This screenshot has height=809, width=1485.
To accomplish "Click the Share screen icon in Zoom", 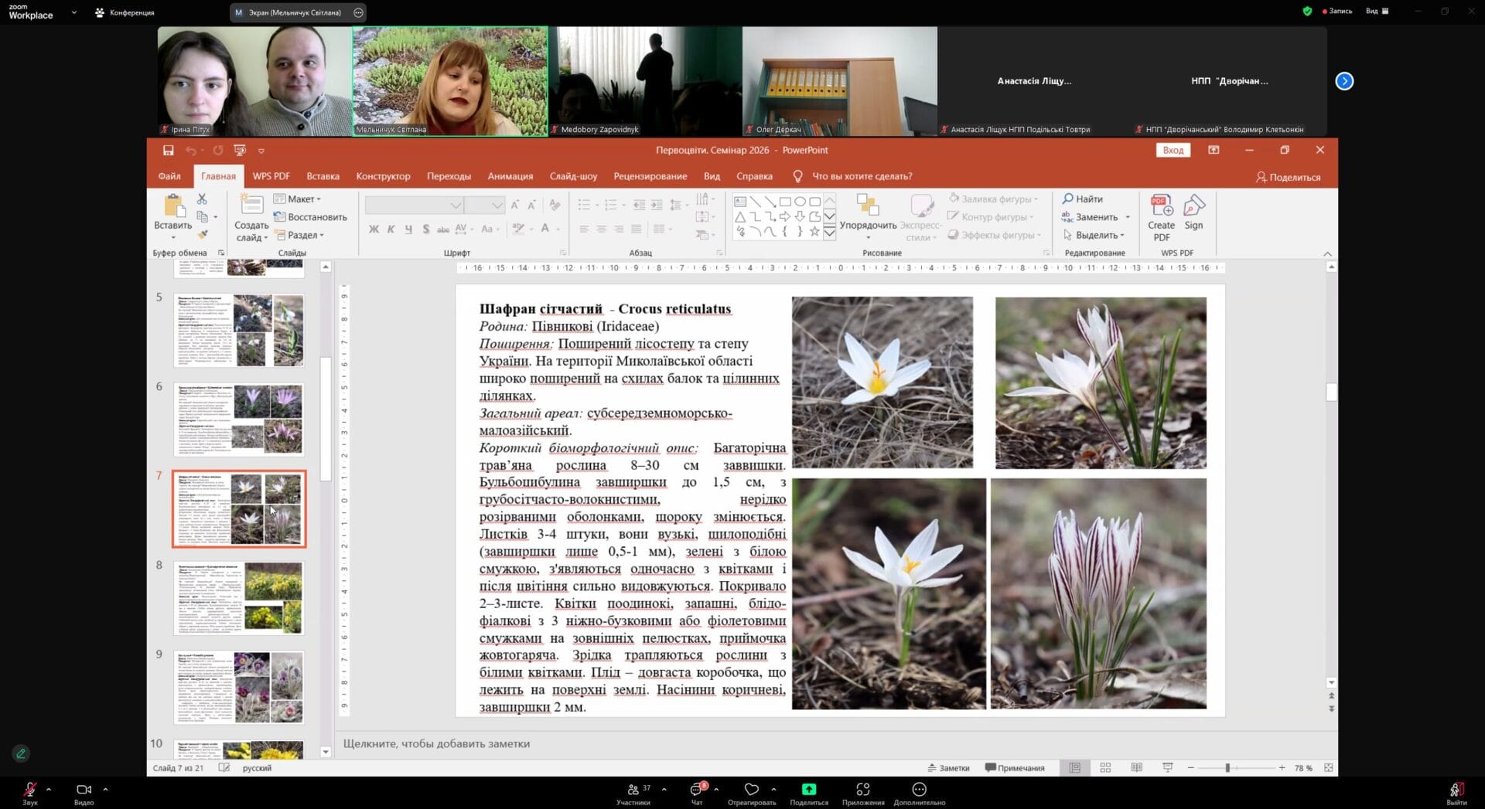I will [x=808, y=790].
